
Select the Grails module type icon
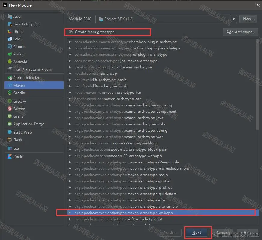[x=9, y=116]
